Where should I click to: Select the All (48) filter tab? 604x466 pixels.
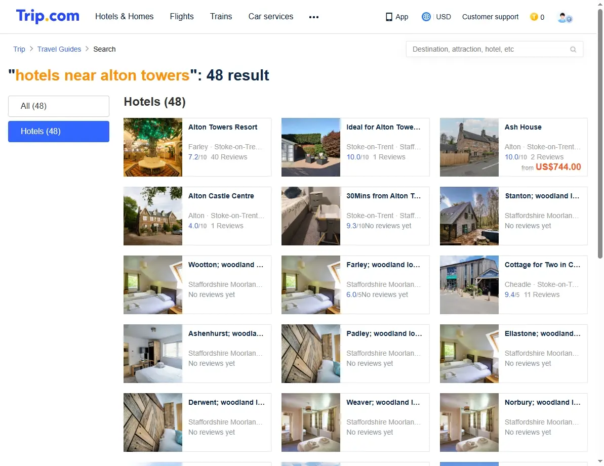click(59, 106)
